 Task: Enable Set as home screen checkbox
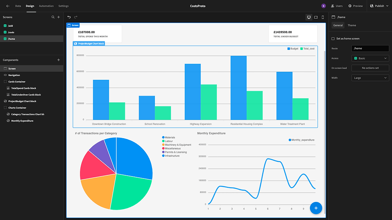(333, 39)
